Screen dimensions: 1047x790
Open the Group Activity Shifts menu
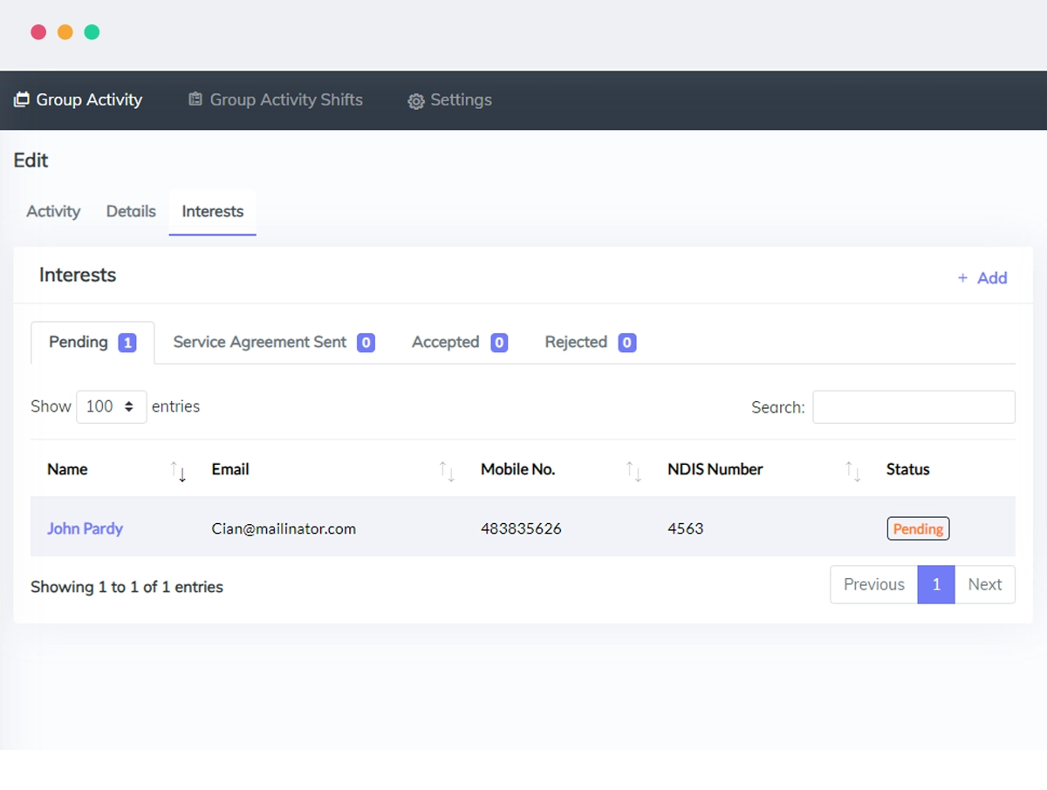pos(276,100)
